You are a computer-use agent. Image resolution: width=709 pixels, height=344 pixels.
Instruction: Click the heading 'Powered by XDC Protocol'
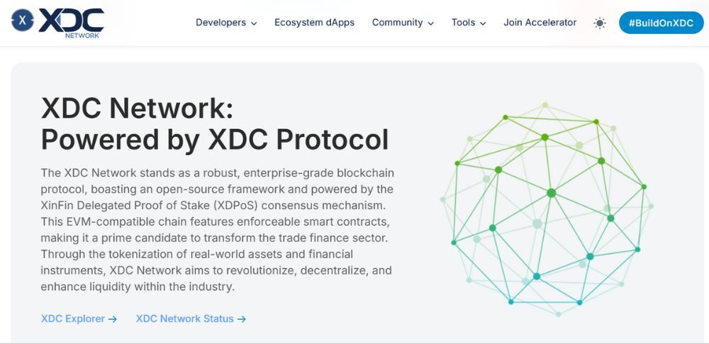click(215, 140)
